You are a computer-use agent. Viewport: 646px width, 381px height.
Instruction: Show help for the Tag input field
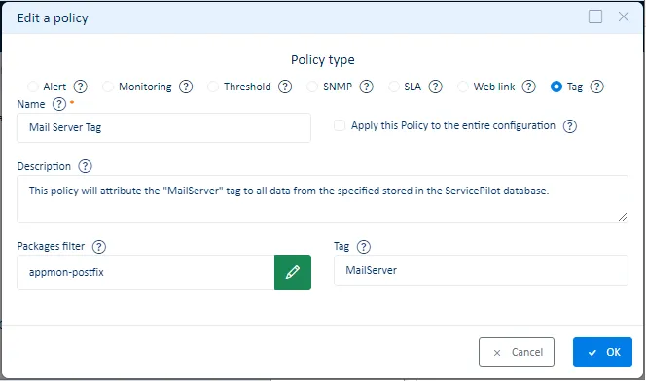click(364, 247)
